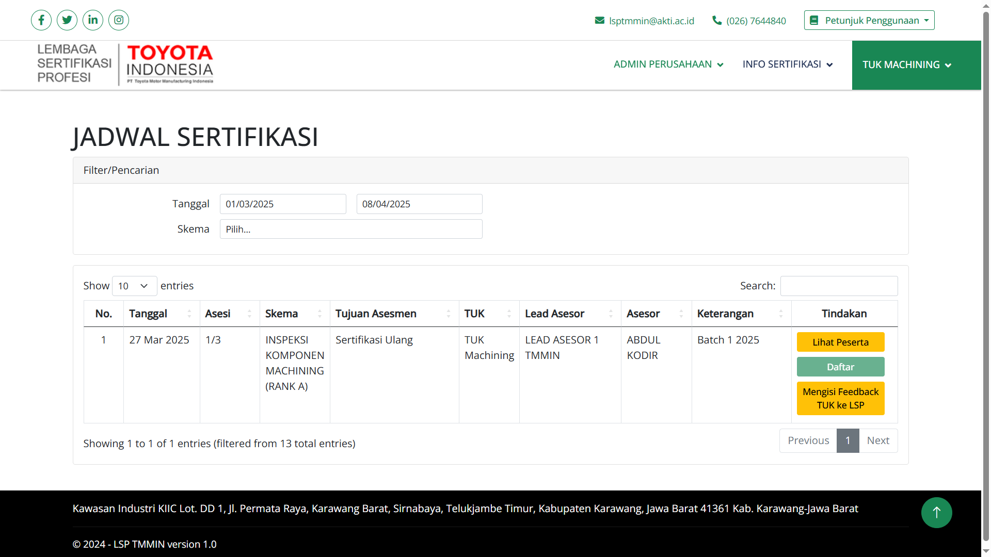Click the lsptmmin@akti.ac.id email link
991x557 pixels.
pyautogui.click(x=651, y=21)
